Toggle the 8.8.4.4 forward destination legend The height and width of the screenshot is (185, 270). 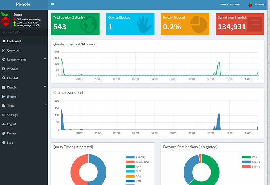pos(251,162)
